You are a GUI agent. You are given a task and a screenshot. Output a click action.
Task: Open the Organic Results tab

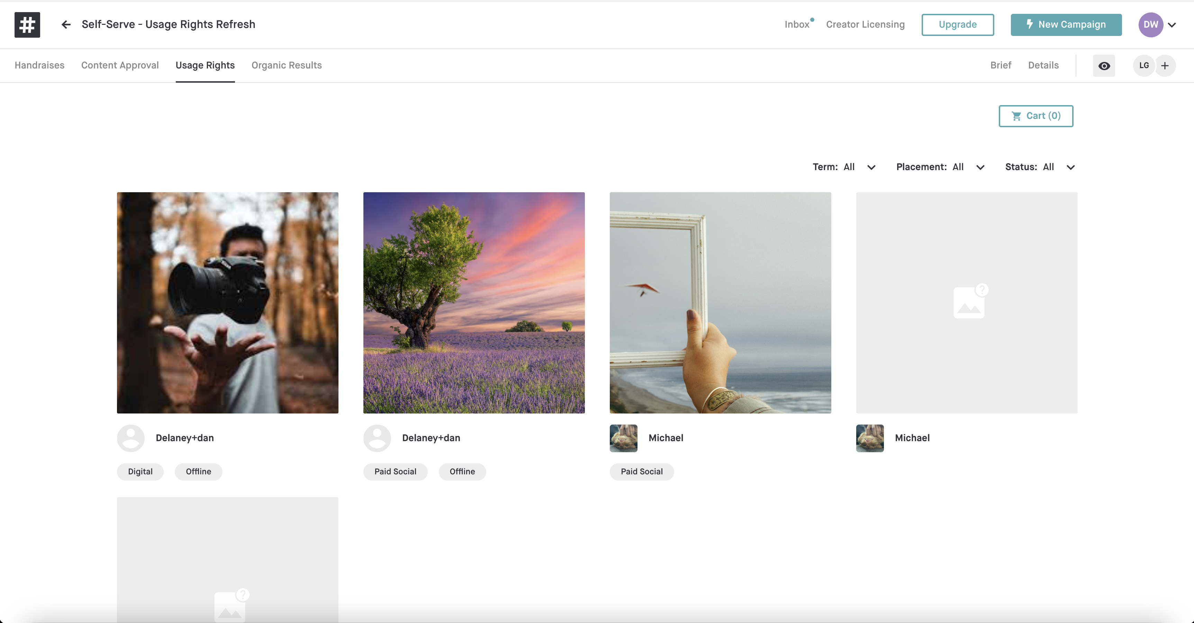pyautogui.click(x=287, y=65)
